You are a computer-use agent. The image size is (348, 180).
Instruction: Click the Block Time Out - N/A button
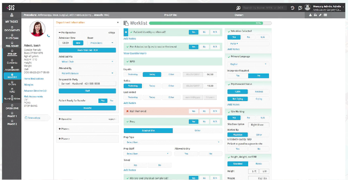(x=87, y=50)
